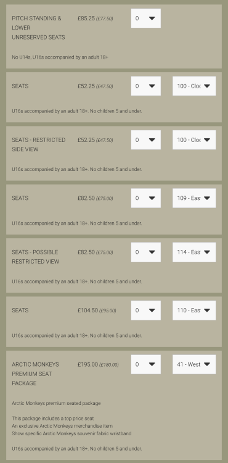Expand quantity dropdown for Restricted Side View seats
The height and width of the screenshot is (463, 228).
pyautogui.click(x=146, y=140)
